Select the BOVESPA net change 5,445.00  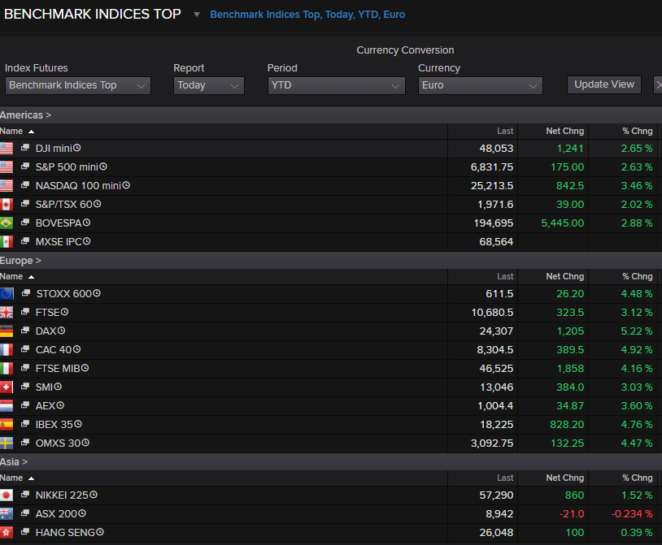click(563, 223)
